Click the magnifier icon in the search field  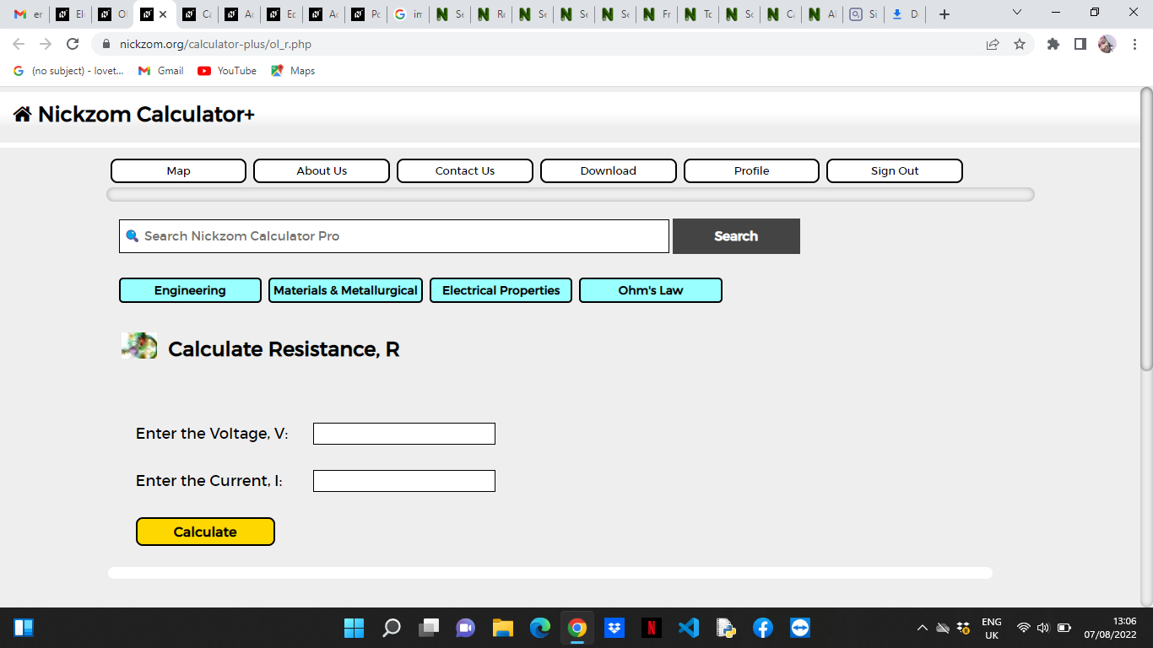tap(132, 236)
